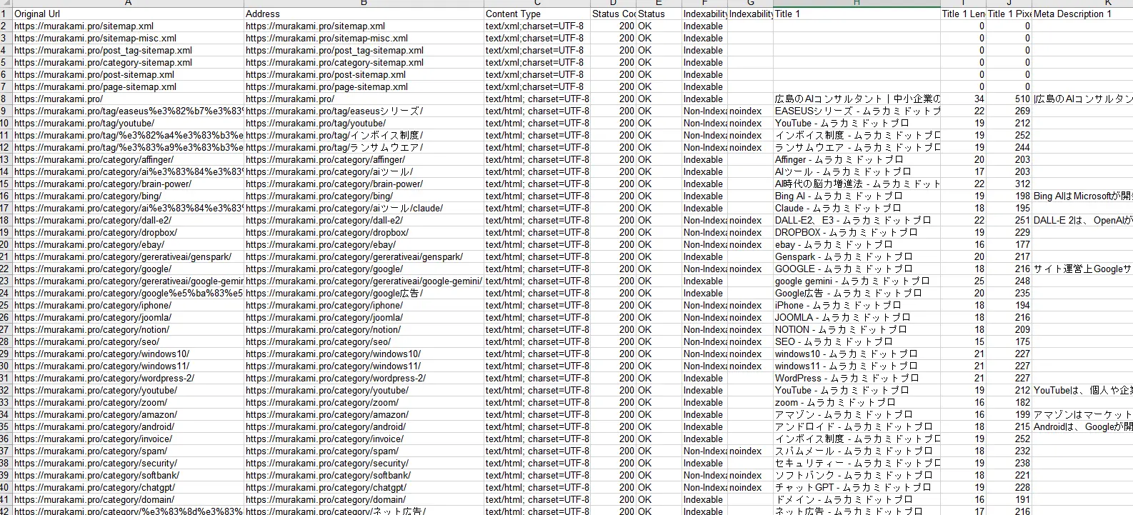The image size is (1133, 515).
Task: Select the "Title 1" header cell
Action: (857, 14)
